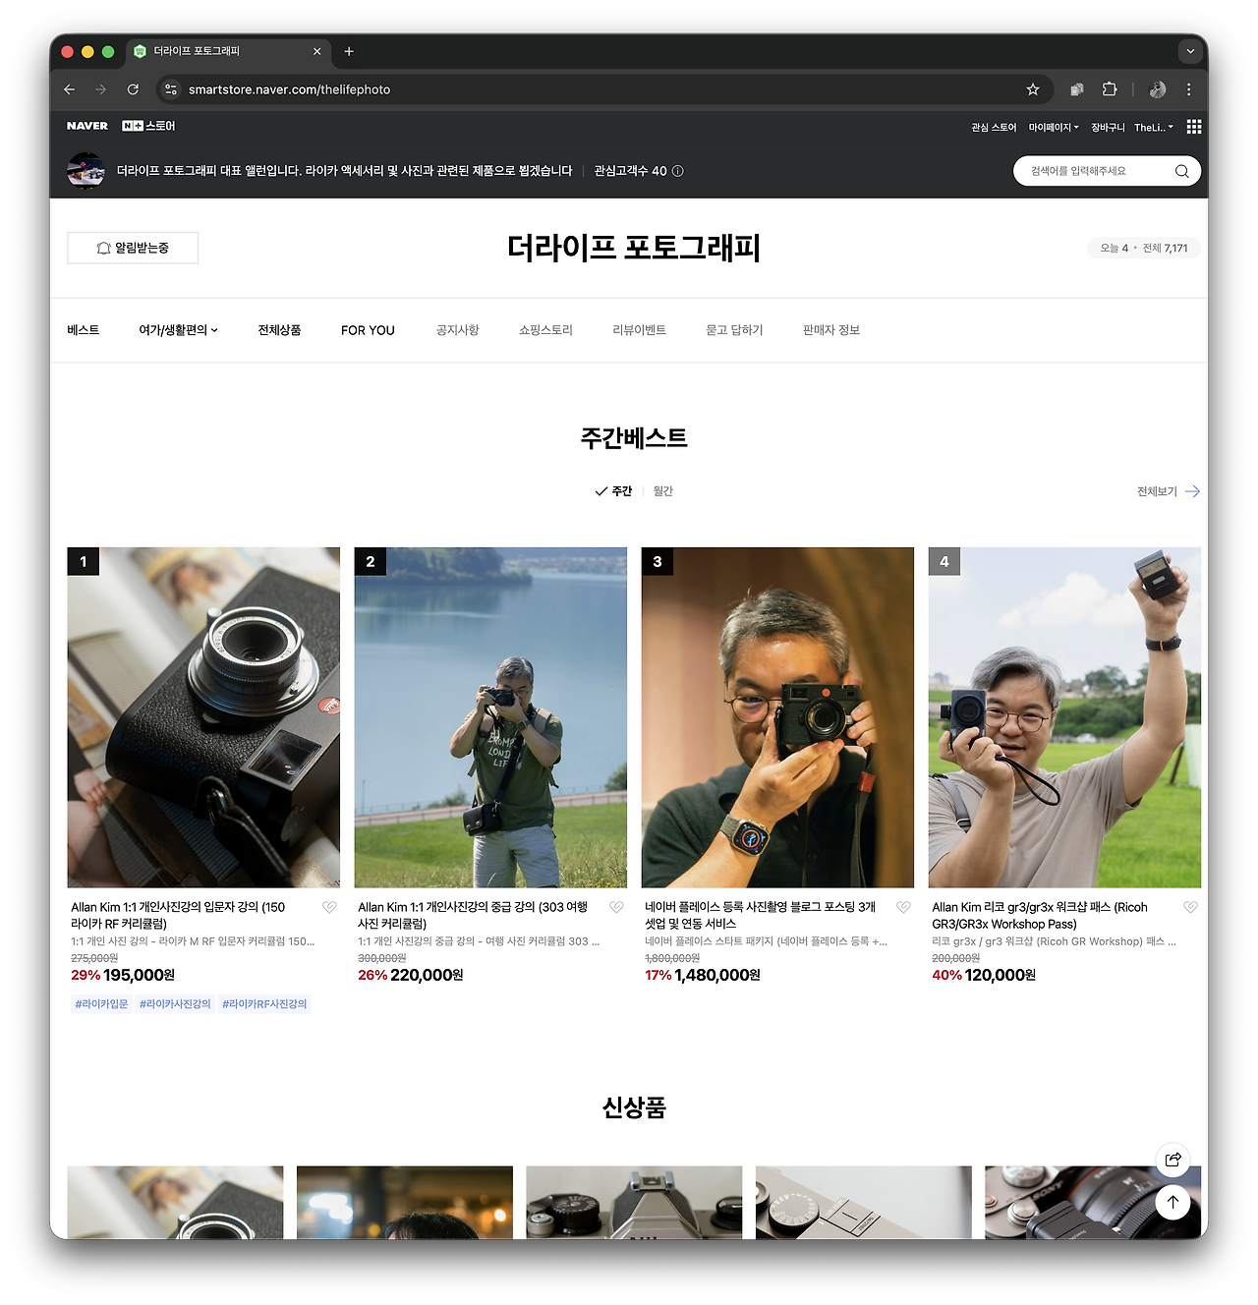Open the browser extensions puzzle icon
1258x1305 pixels.
[x=1110, y=89]
